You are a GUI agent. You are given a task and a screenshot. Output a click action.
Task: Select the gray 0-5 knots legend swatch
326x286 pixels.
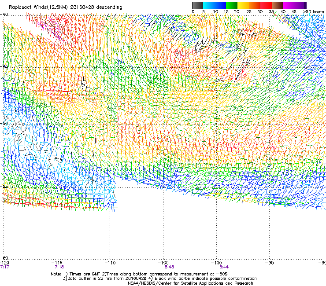point(198,5)
